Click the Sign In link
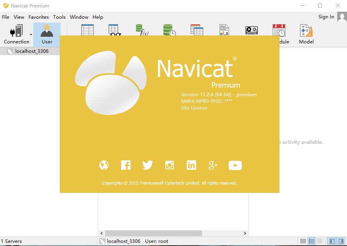The height and width of the screenshot is (246, 347). 326,17
